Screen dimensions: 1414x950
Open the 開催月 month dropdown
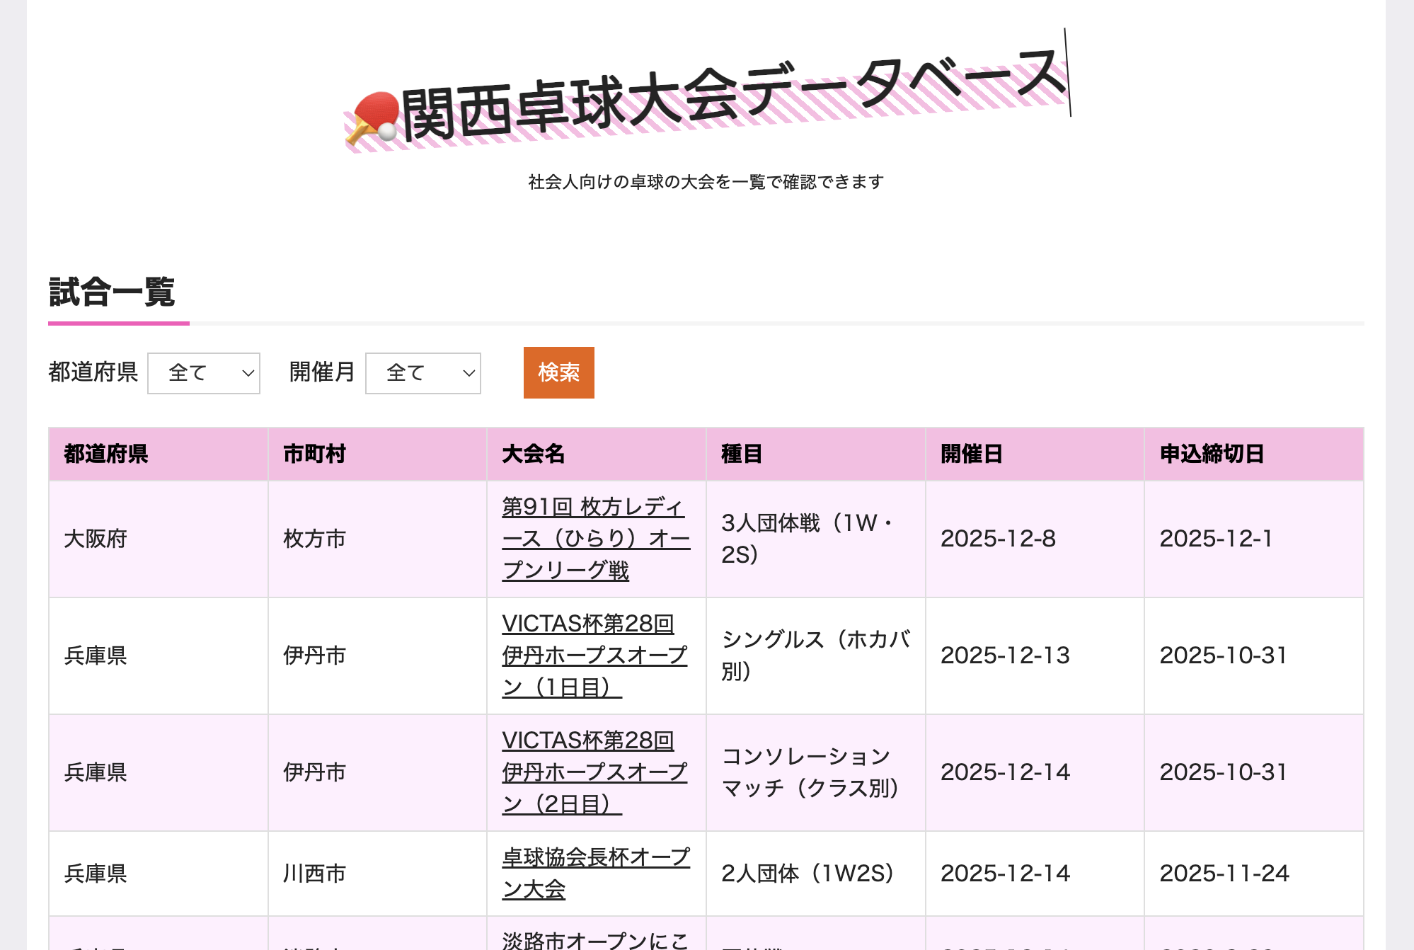423,373
